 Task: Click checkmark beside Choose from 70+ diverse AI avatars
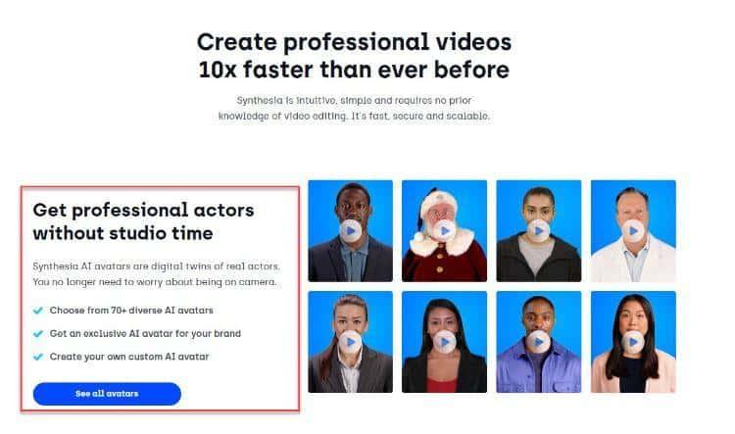click(x=38, y=311)
